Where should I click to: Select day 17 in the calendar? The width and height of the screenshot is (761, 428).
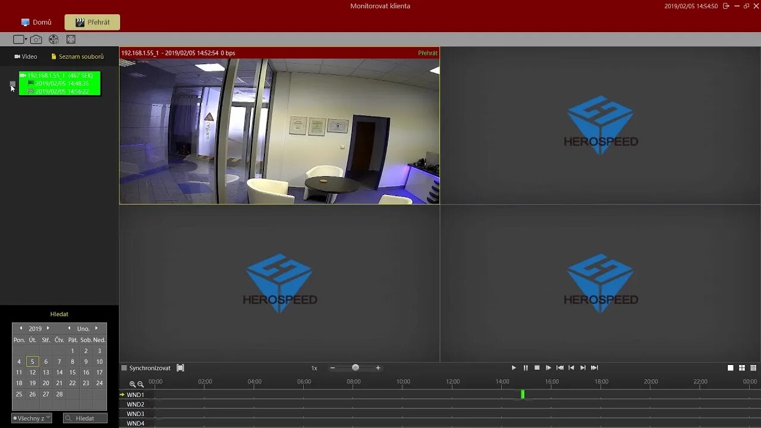tap(99, 372)
